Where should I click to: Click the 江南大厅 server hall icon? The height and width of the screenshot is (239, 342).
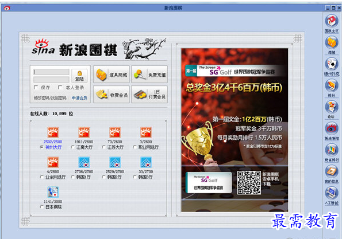(x=84, y=132)
